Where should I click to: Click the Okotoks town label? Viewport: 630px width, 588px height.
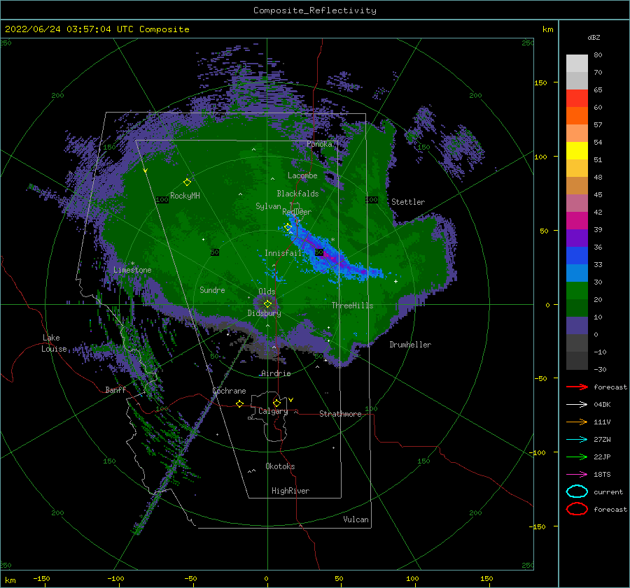(x=280, y=466)
